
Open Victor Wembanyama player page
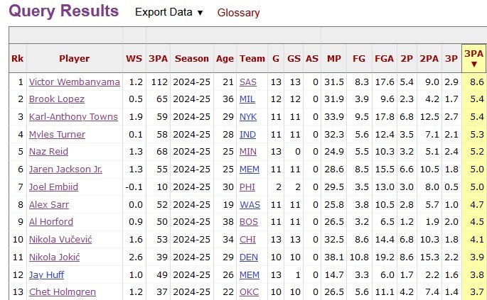click(74, 82)
